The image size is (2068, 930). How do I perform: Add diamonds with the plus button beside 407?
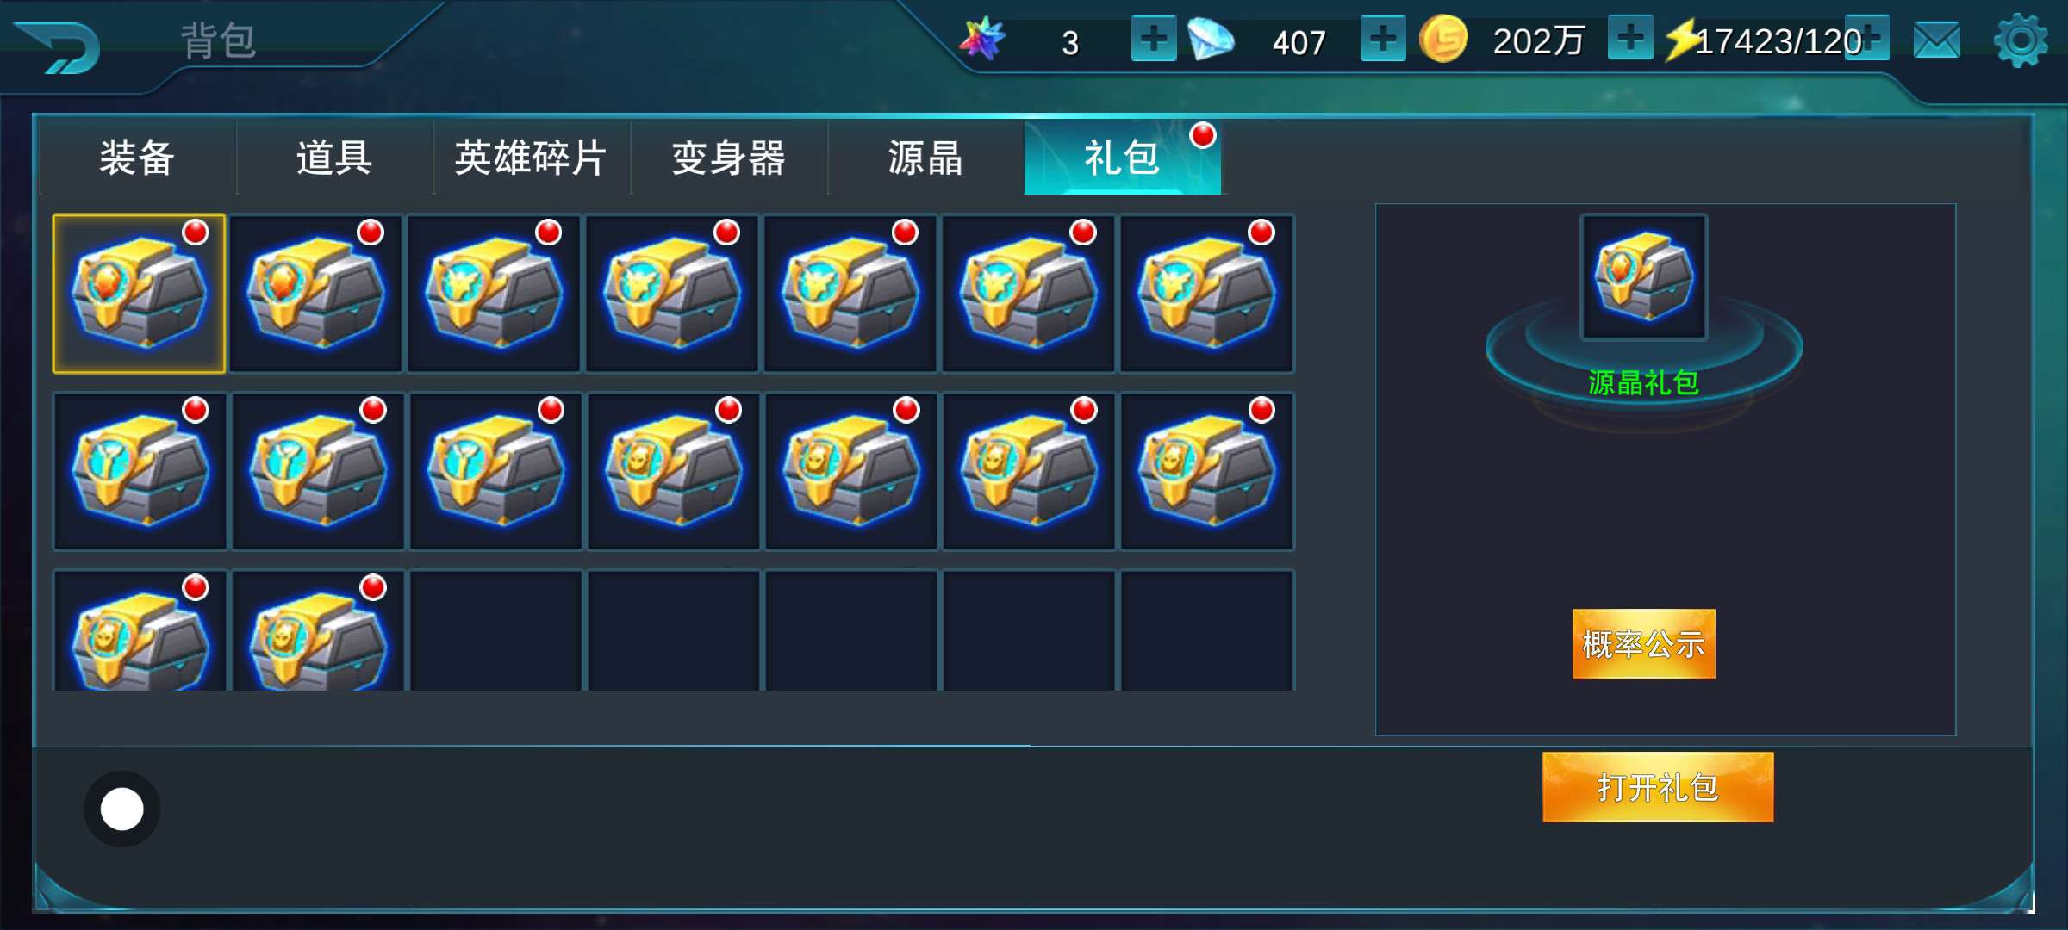coord(1383,39)
